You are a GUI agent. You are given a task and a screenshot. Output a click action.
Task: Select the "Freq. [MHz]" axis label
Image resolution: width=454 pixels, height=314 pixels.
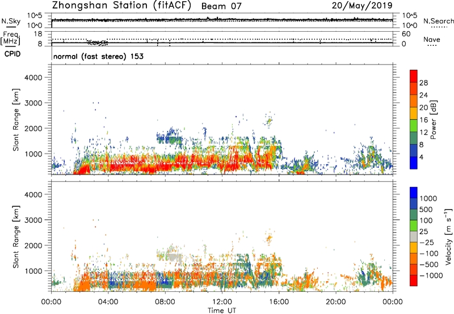[10, 39]
